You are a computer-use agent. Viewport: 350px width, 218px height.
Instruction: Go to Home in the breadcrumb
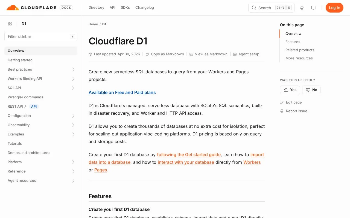coord(93,24)
